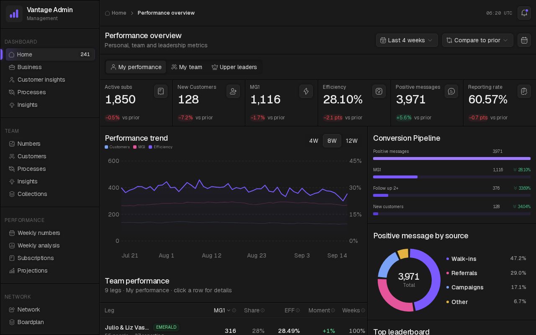Click the New Customers add-user icon
This screenshot has height=335, width=536.
233,91
